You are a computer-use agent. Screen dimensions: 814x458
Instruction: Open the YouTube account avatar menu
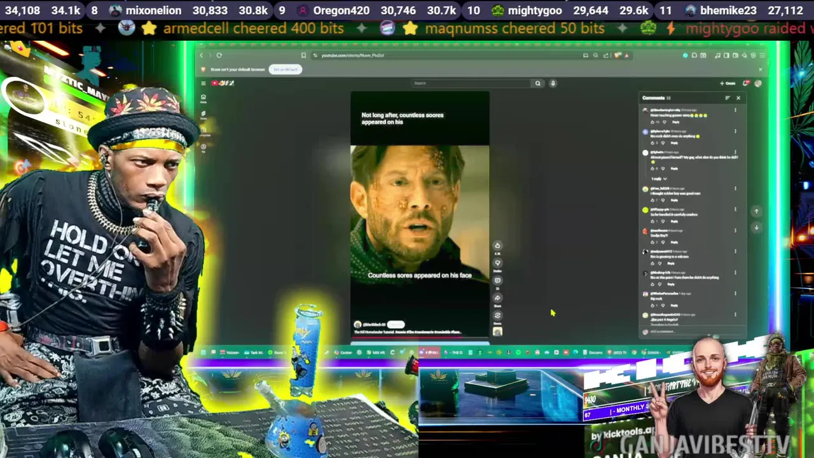pyautogui.click(x=757, y=83)
